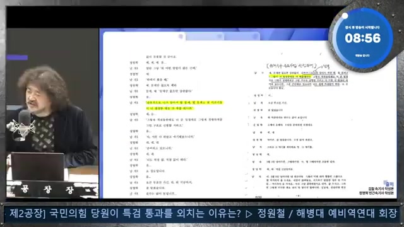Click '제2공장]' label in ticker
Screen dimensions: 404x227
pos(27,213)
